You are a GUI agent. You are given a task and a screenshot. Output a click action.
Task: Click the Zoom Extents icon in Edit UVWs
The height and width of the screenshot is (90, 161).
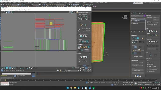[x=88, y=70]
